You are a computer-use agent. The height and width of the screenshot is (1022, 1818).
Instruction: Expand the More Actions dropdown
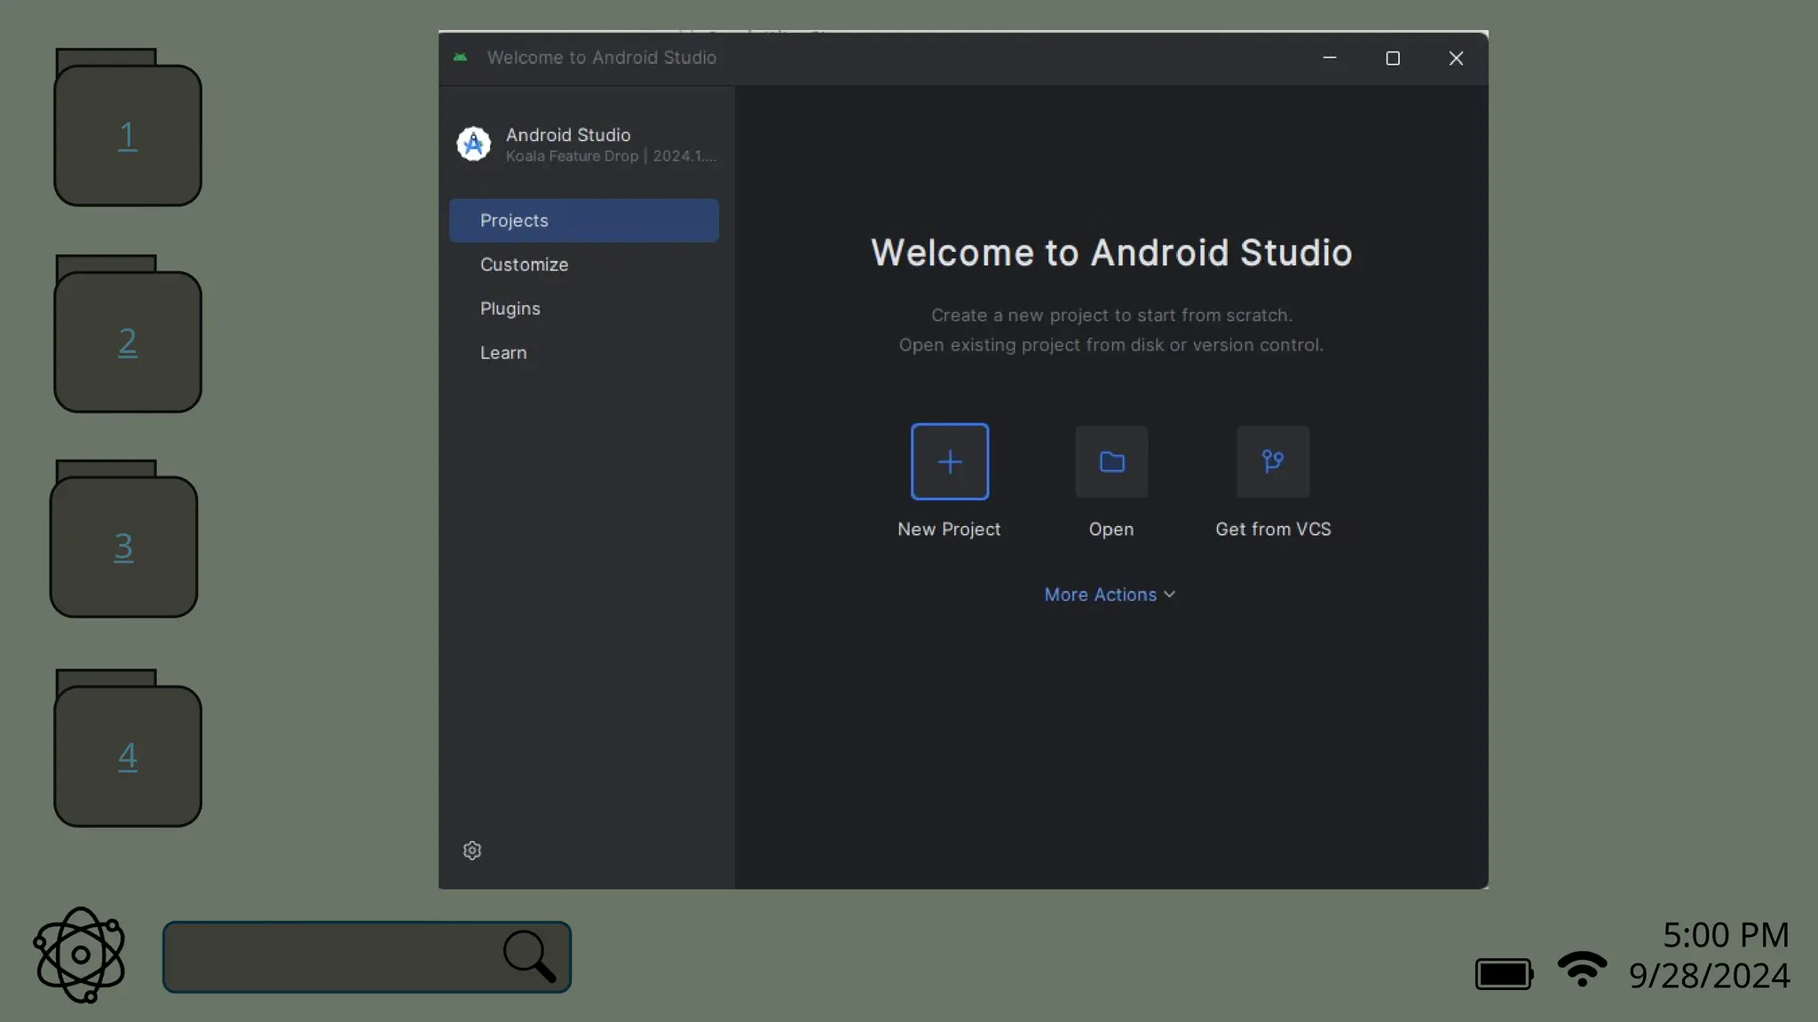point(1109,594)
